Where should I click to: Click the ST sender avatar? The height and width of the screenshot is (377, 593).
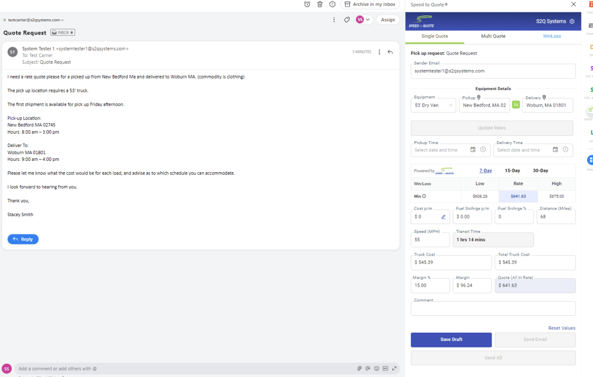[x=13, y=52]
